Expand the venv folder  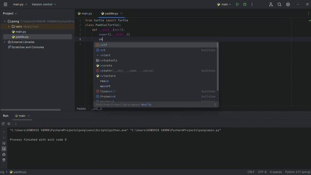tap(9, 26)
